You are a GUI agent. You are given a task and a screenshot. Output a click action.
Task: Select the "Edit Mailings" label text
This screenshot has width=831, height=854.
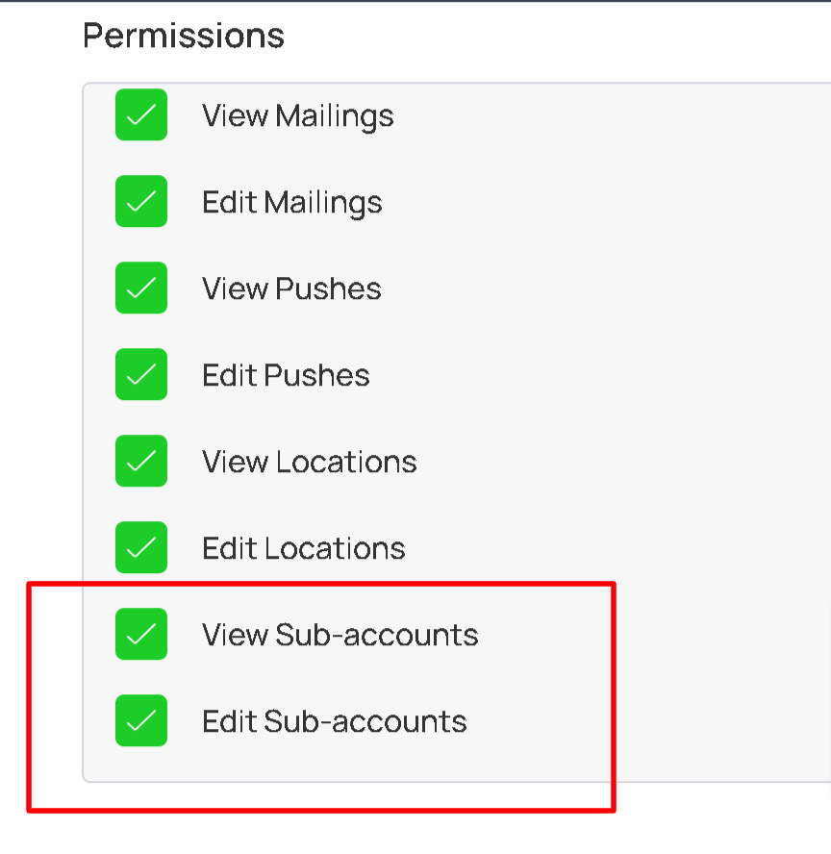click(x=291, y=203)
